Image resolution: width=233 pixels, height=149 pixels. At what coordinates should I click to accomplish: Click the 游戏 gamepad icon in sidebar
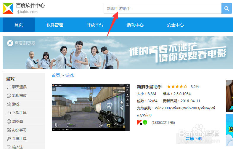(x=9, y=104)
